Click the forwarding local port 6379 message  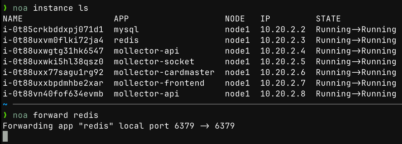(119, 126)
